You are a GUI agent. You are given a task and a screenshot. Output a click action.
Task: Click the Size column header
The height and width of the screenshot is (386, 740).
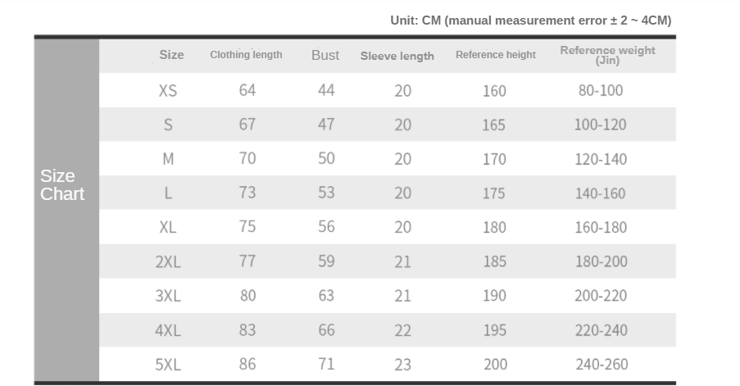pyautogui.click(x=171, y=55)
